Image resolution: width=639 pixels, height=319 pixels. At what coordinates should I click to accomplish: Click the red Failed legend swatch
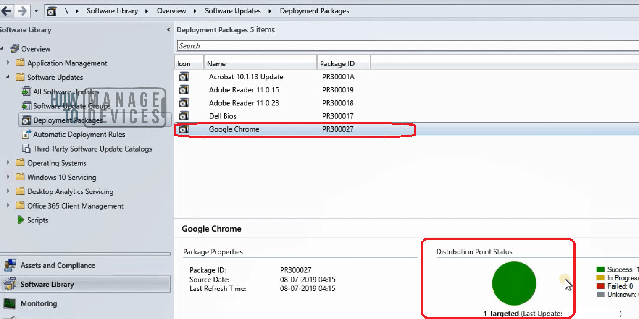600,286
